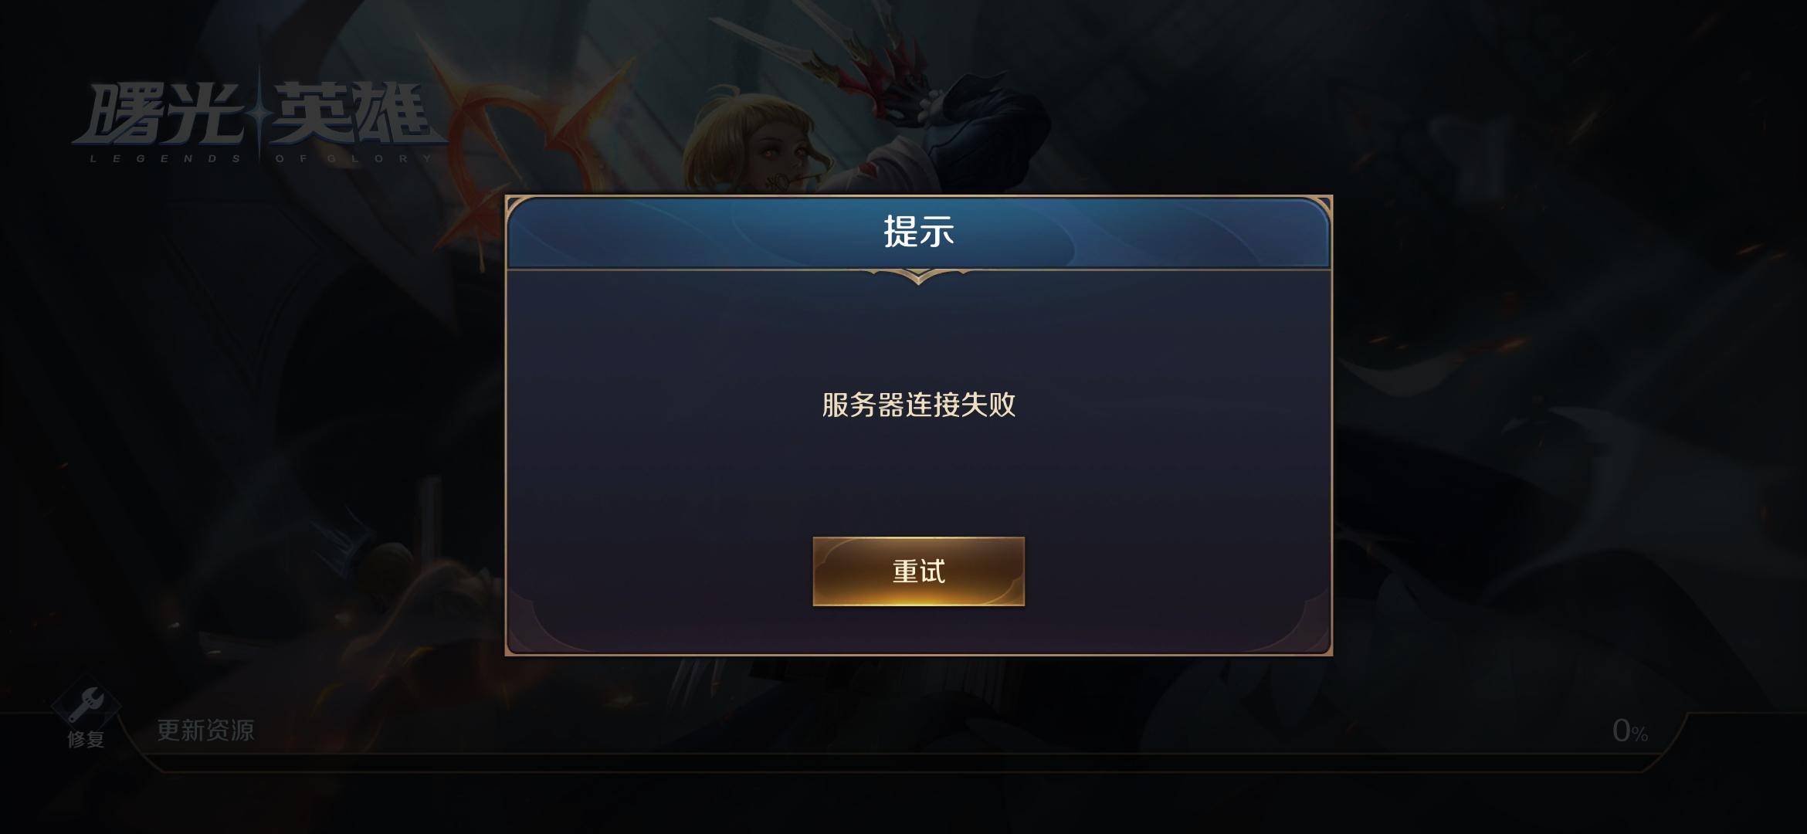Screen dimensions: 1807x834
Task: Tap the wrench repair icon
Action: click(x=86, y=704)
